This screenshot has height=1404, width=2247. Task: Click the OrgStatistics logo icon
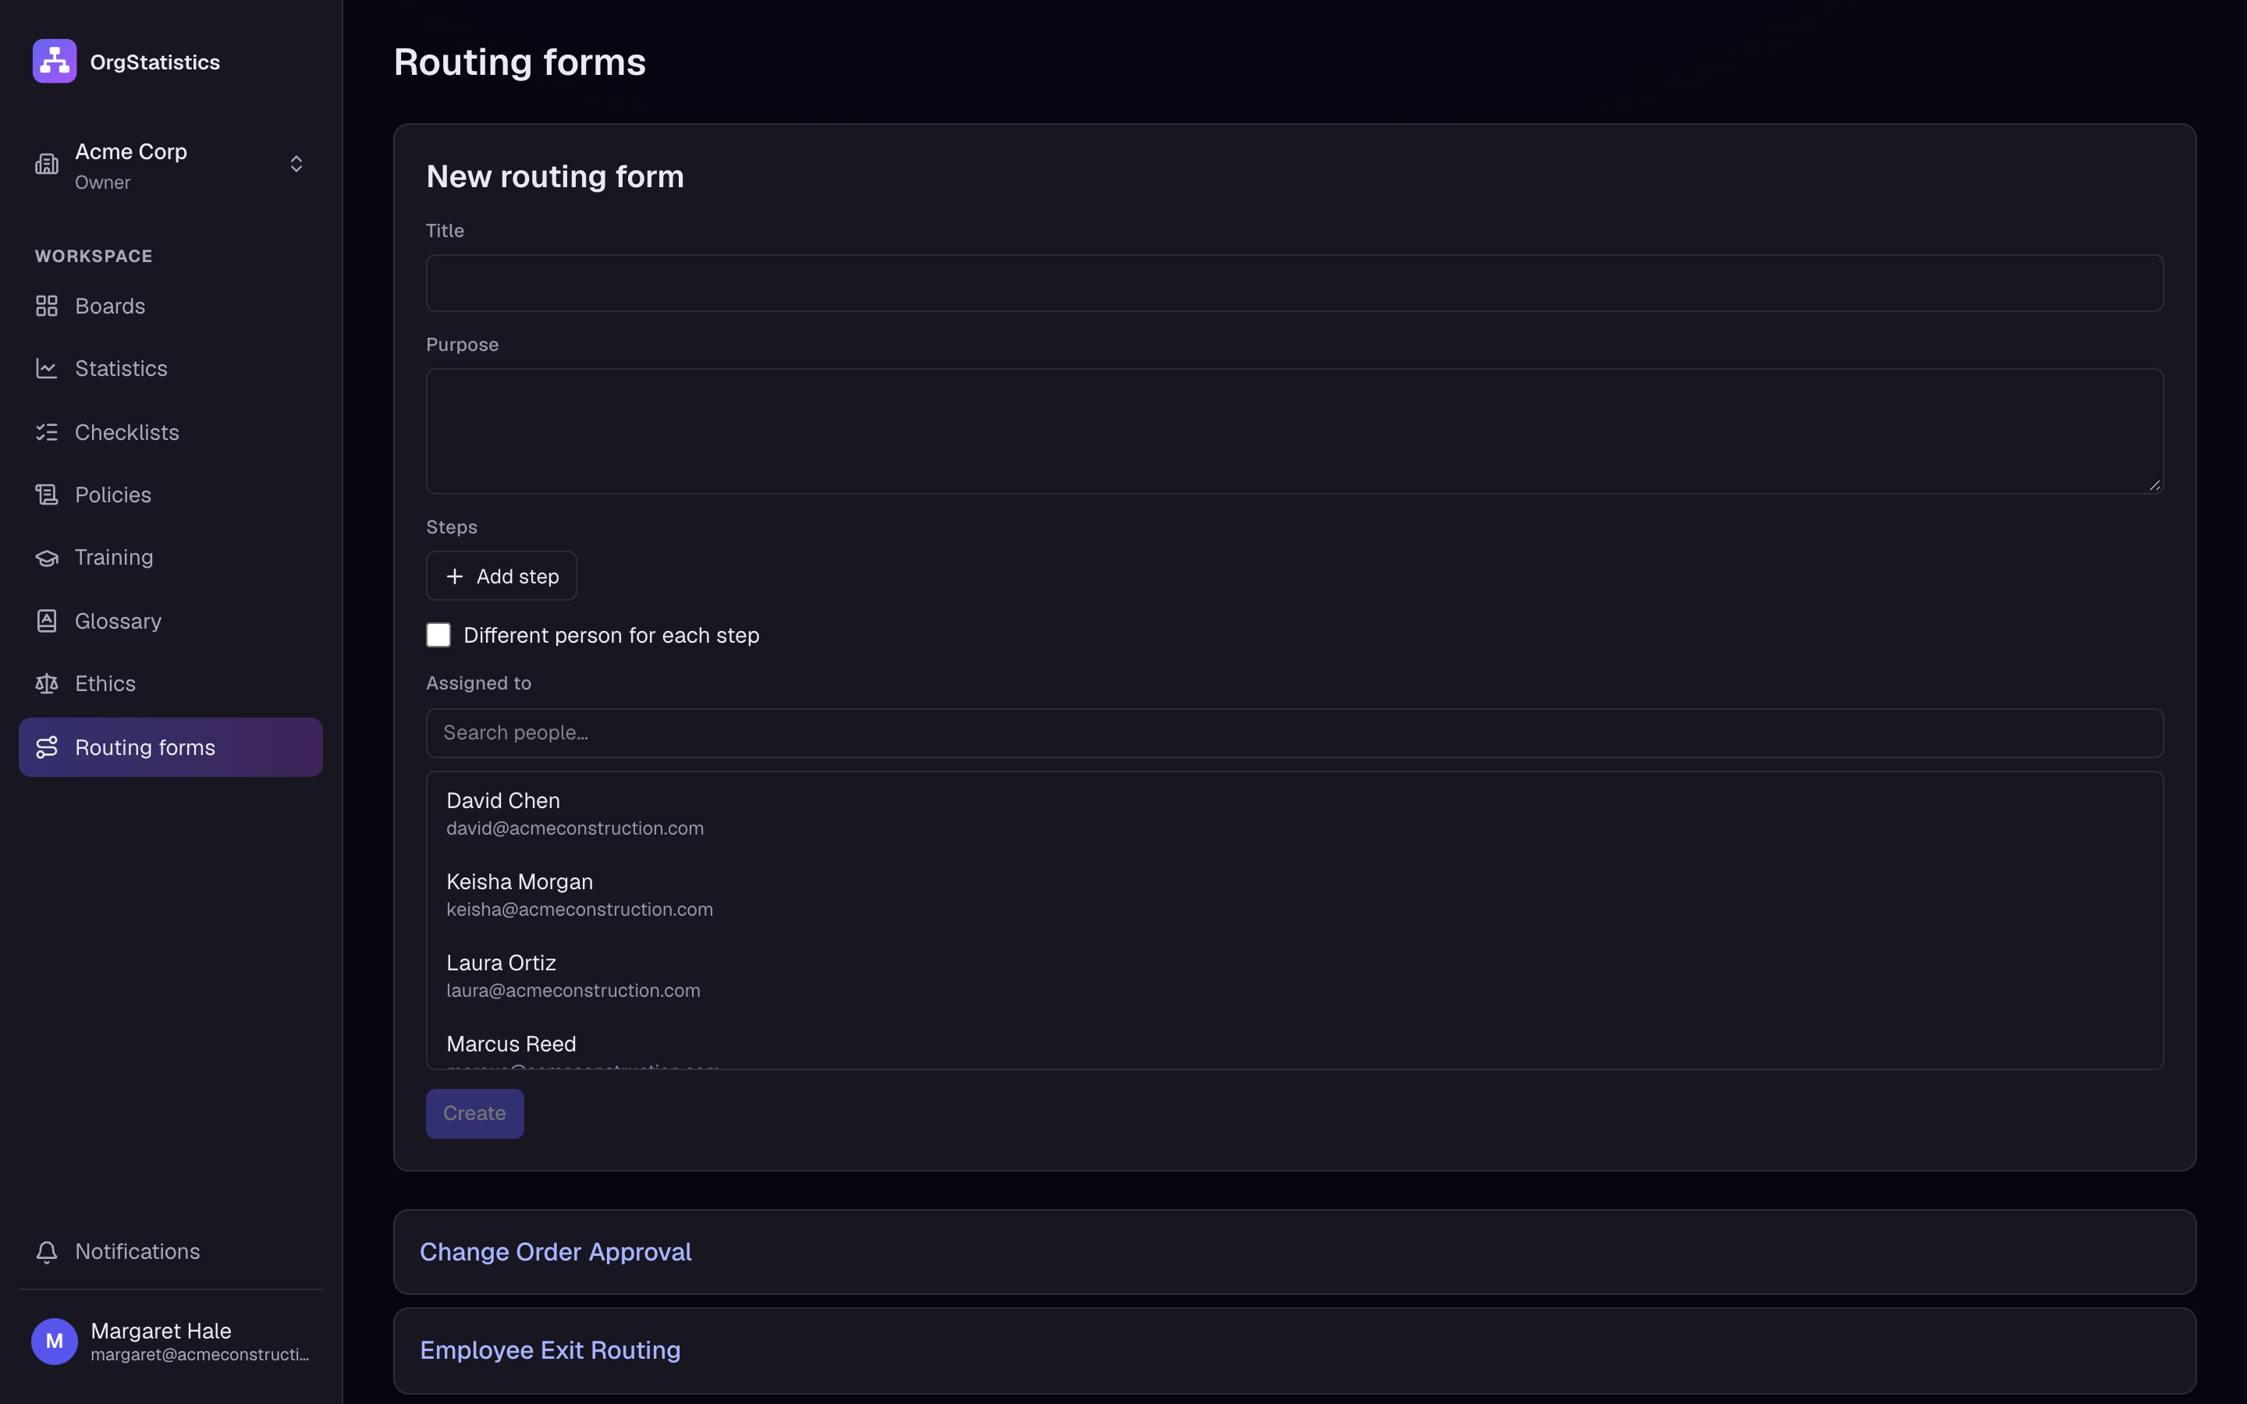[x=55, y=62]
